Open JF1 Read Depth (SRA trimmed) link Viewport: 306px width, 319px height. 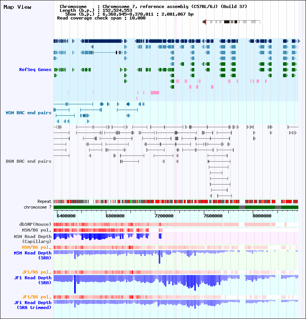point(33,305)
